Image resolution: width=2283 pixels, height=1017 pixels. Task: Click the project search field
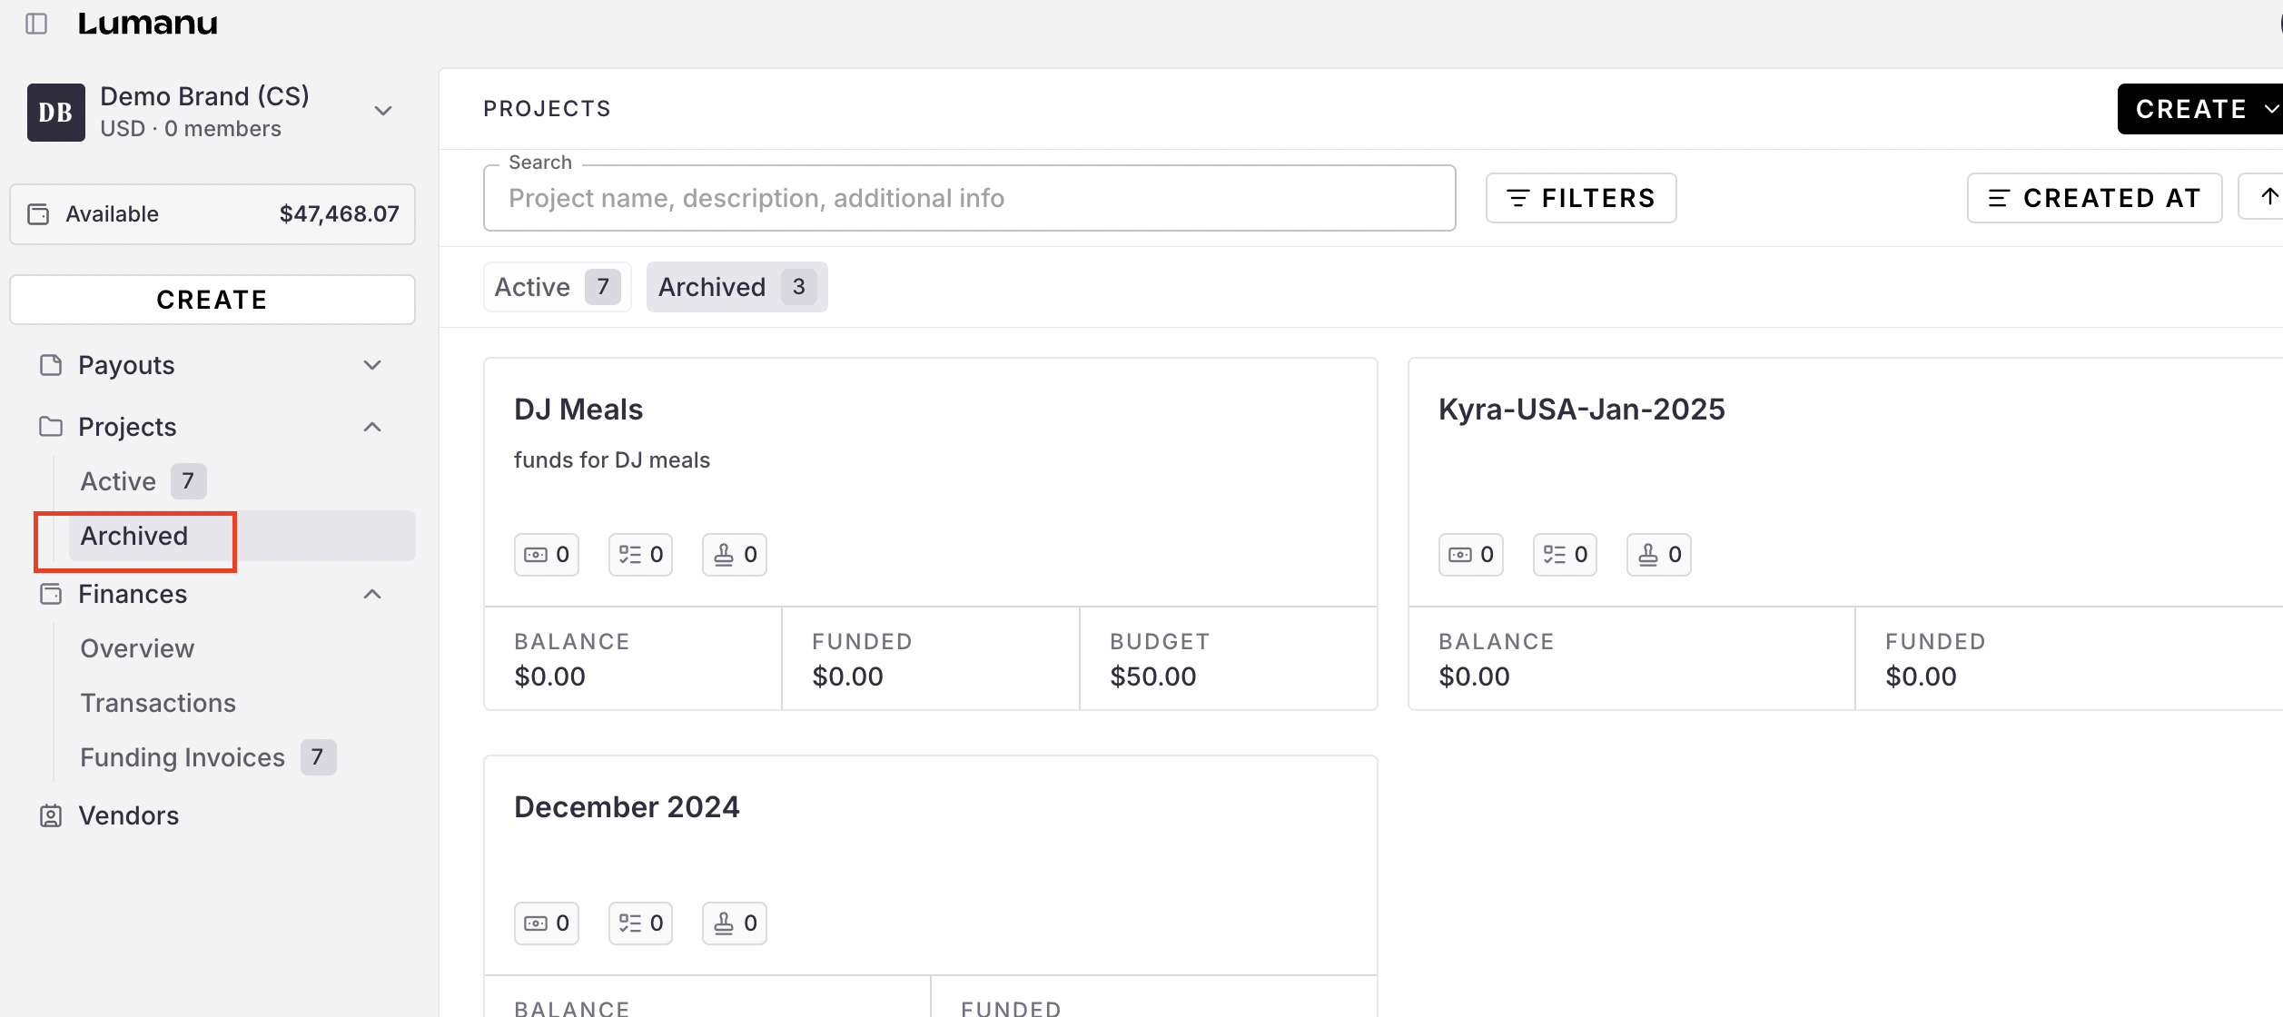(969, 198)
